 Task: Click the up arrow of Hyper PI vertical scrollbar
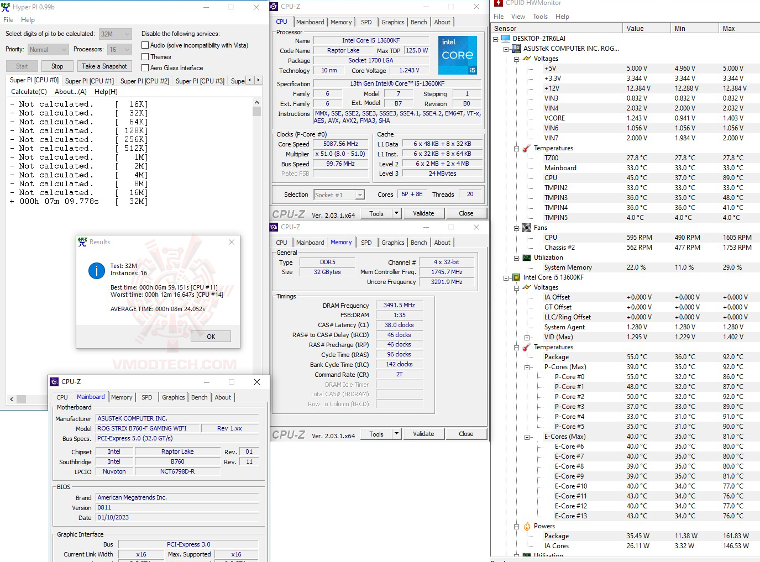pos(256,103)
